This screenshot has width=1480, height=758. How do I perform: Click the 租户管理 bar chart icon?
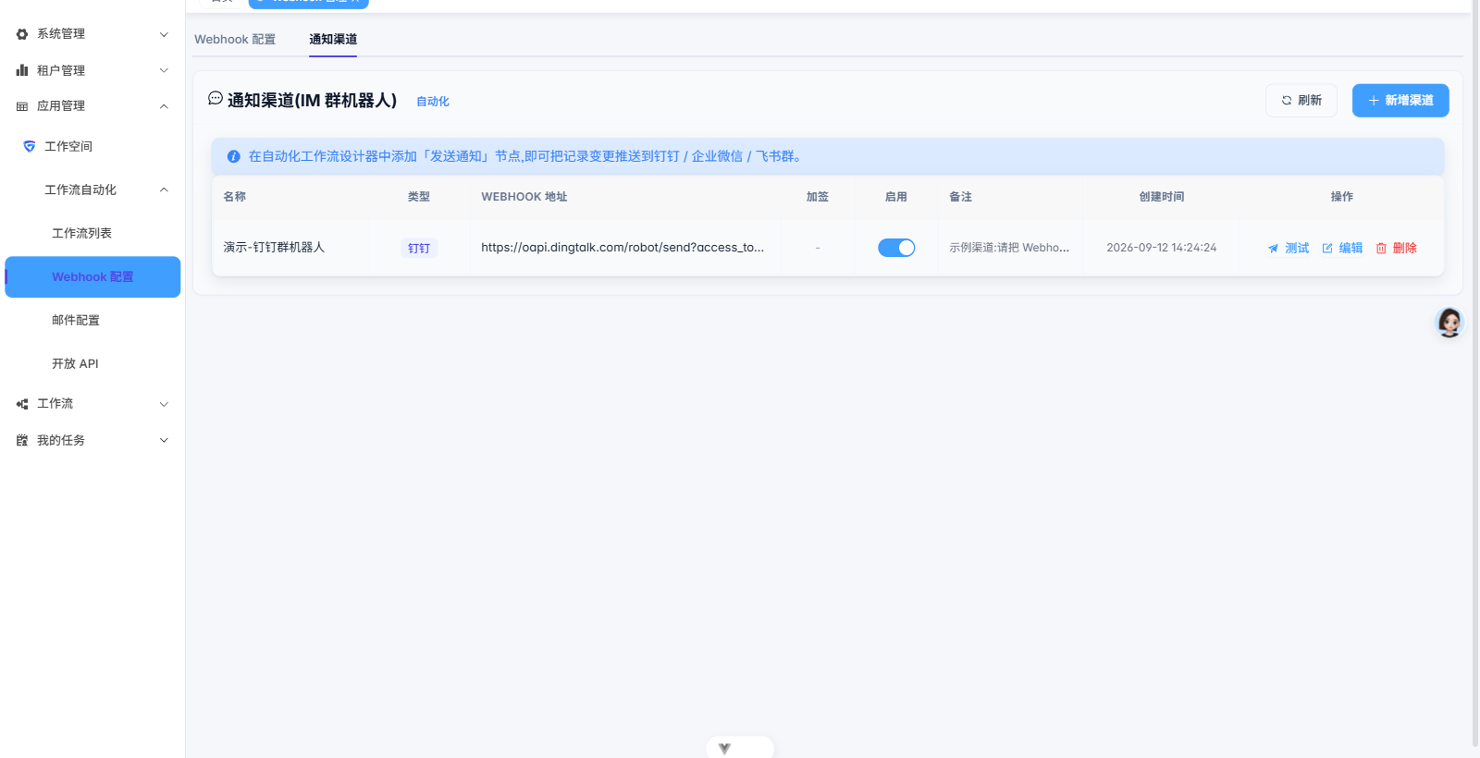22,70
